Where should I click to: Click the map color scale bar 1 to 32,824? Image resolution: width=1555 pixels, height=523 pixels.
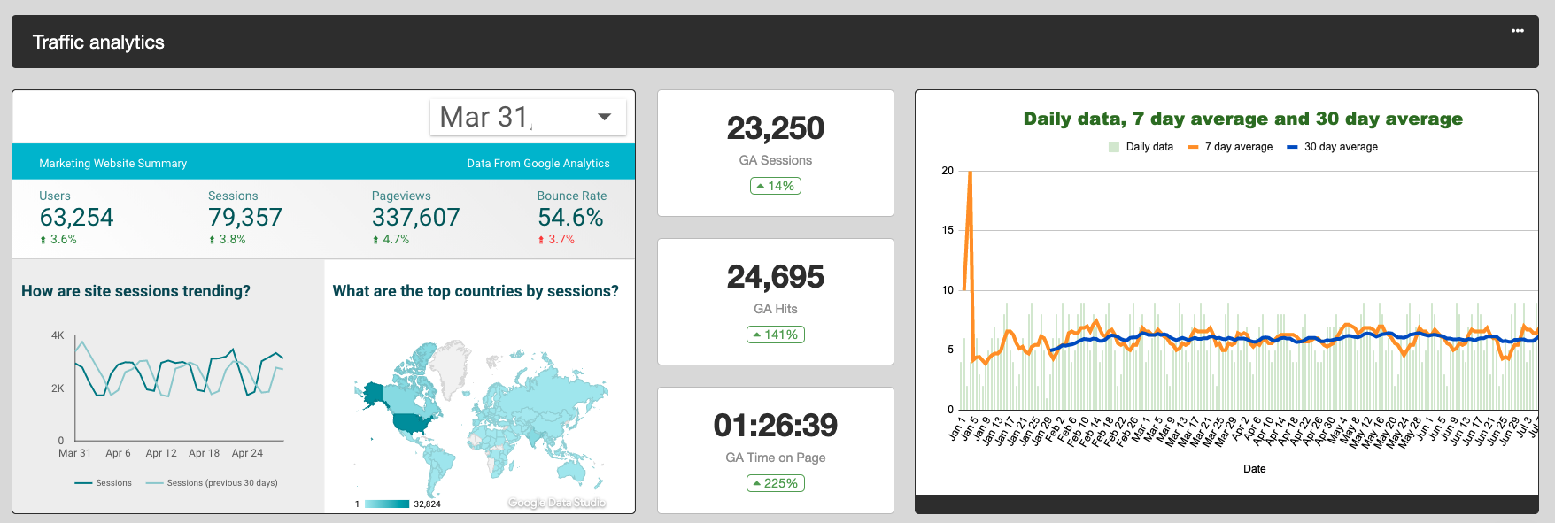pos(387,504)
